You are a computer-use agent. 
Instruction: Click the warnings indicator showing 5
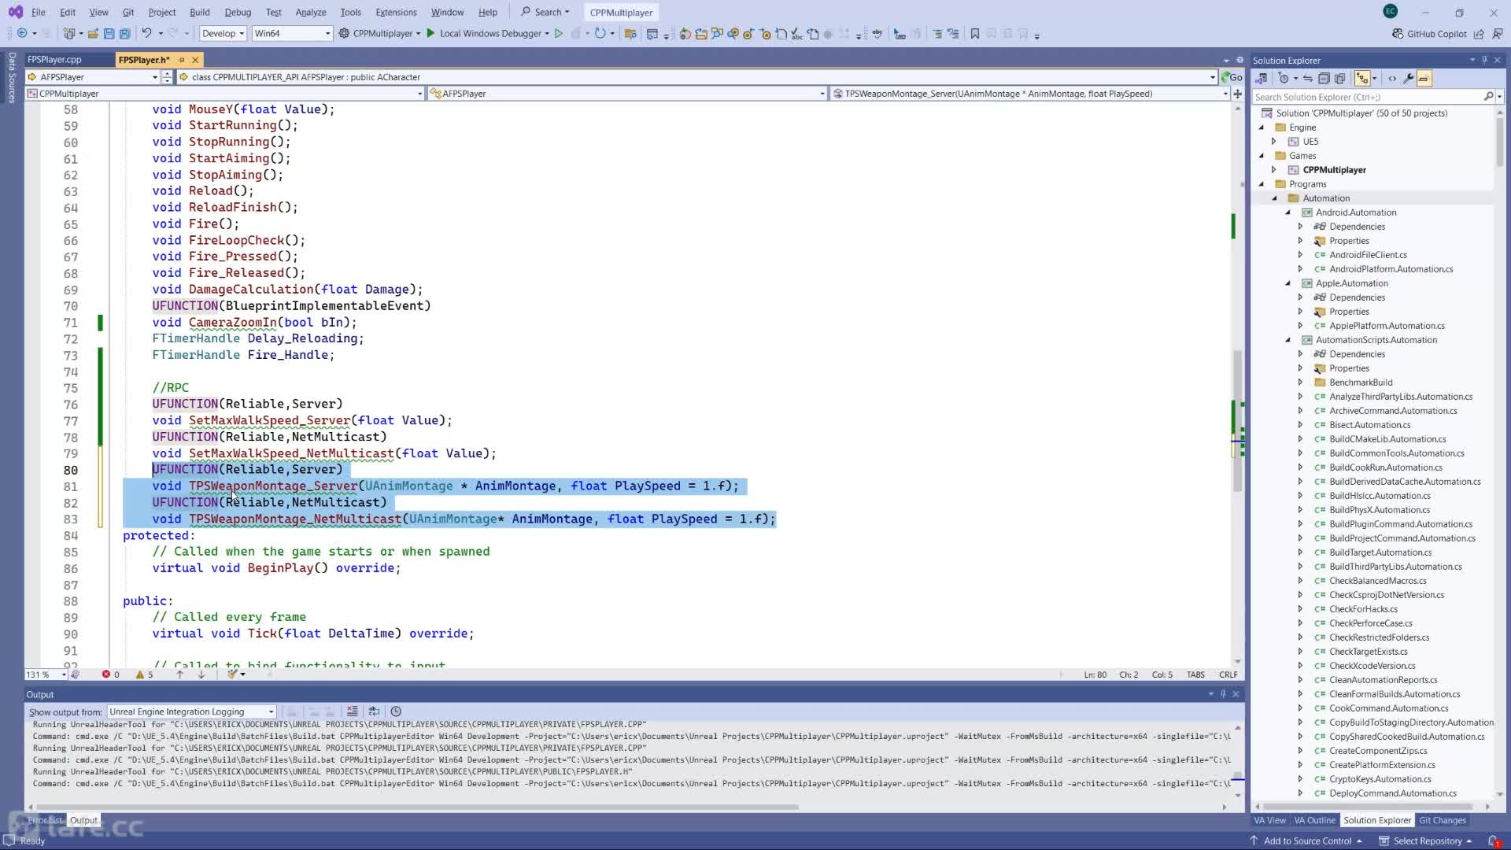click(x=145, y=674)
